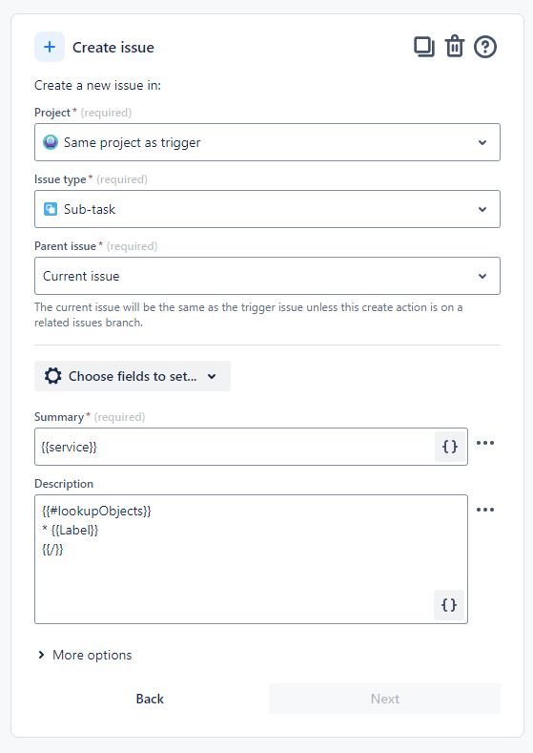
Task: Click the project avatar icon
Action: (x=51, y=142)
